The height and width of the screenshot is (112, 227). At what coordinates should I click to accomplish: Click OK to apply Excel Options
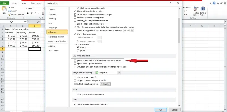161,110
